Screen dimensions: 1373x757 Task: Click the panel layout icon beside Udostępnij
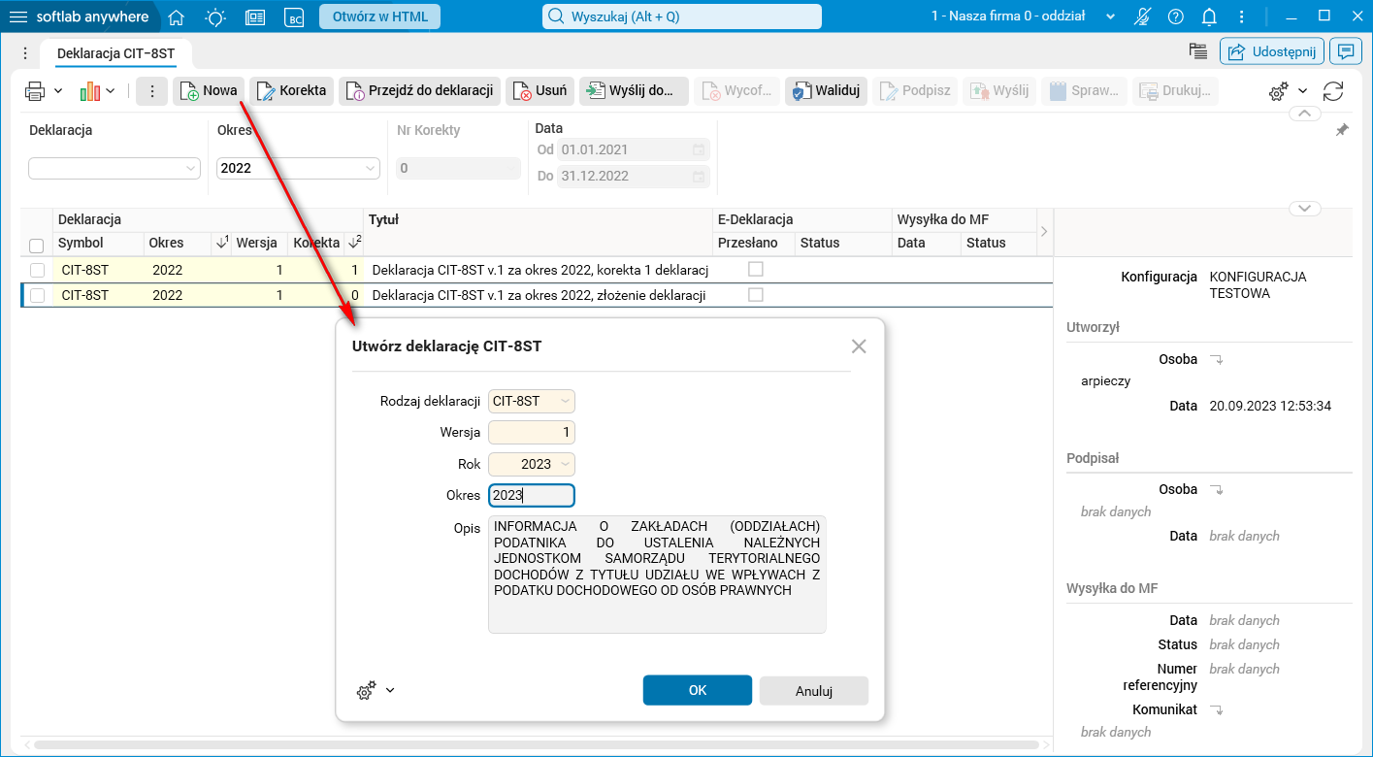pyautogui.click(x=1198, y=51)
